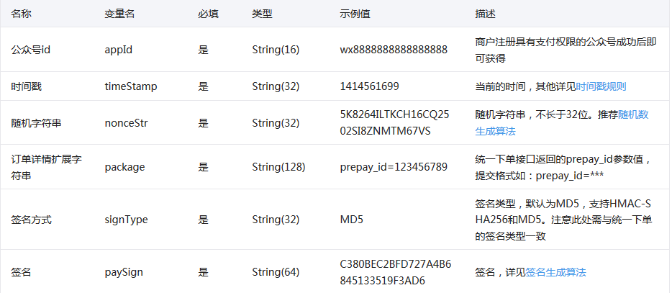Select the String(128) type cell

click(278, 167)
